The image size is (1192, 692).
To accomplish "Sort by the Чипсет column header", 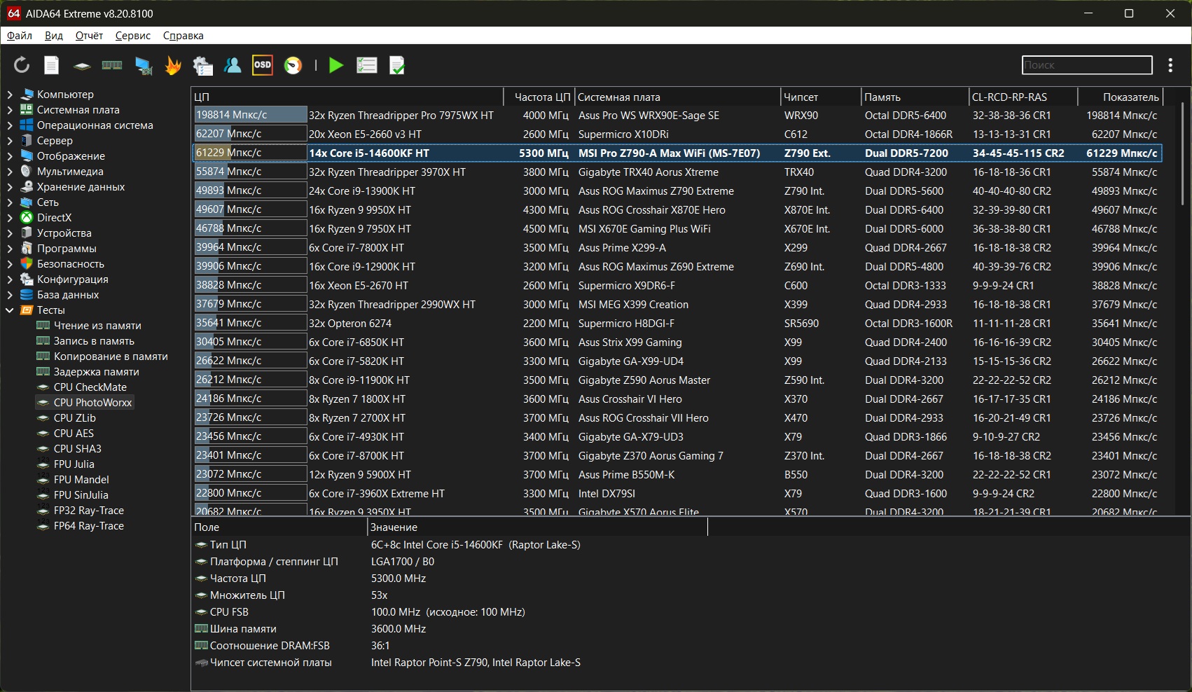I will point(821,97).
